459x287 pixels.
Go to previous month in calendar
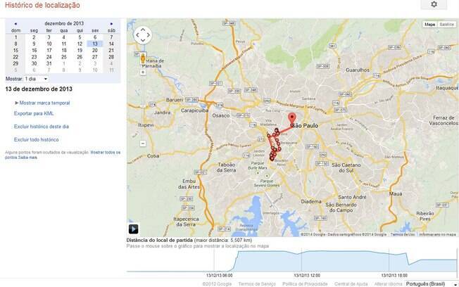coord(15,24)
